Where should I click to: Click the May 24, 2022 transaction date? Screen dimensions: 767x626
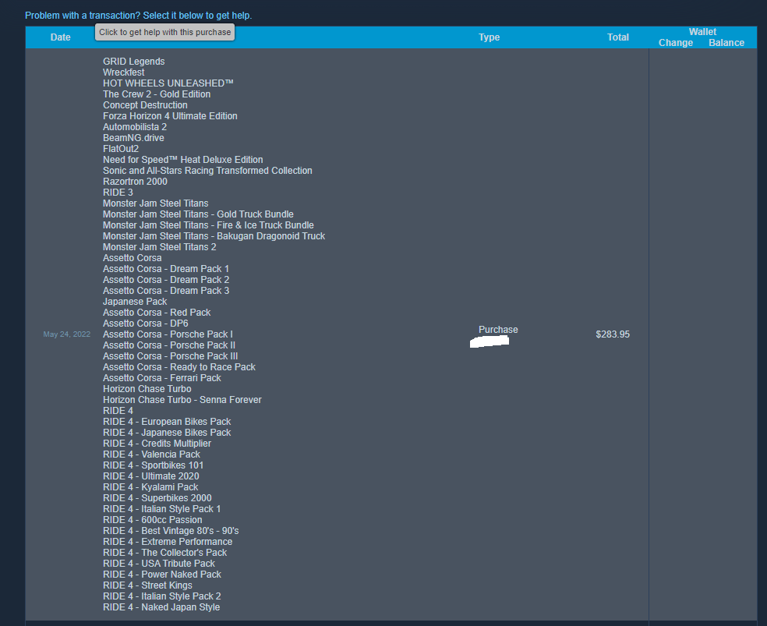[67, 334]
